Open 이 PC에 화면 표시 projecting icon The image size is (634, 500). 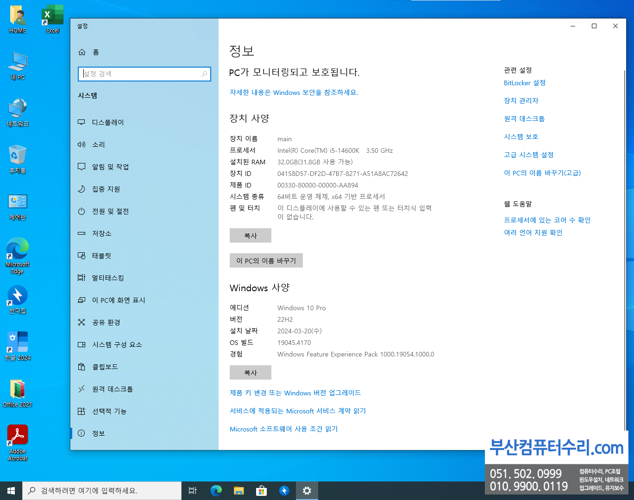pos(82,300)
